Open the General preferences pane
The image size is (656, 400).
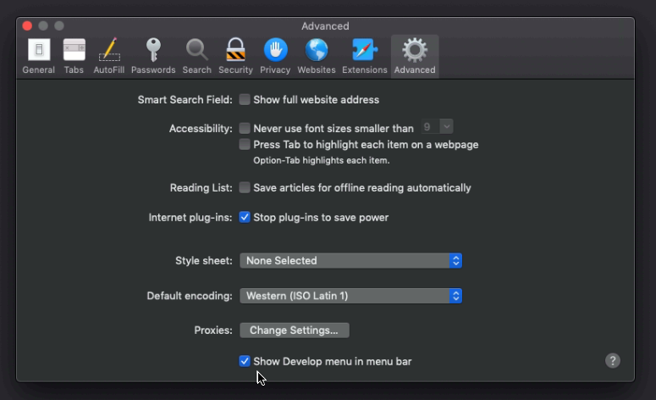[x=38, y=56]
